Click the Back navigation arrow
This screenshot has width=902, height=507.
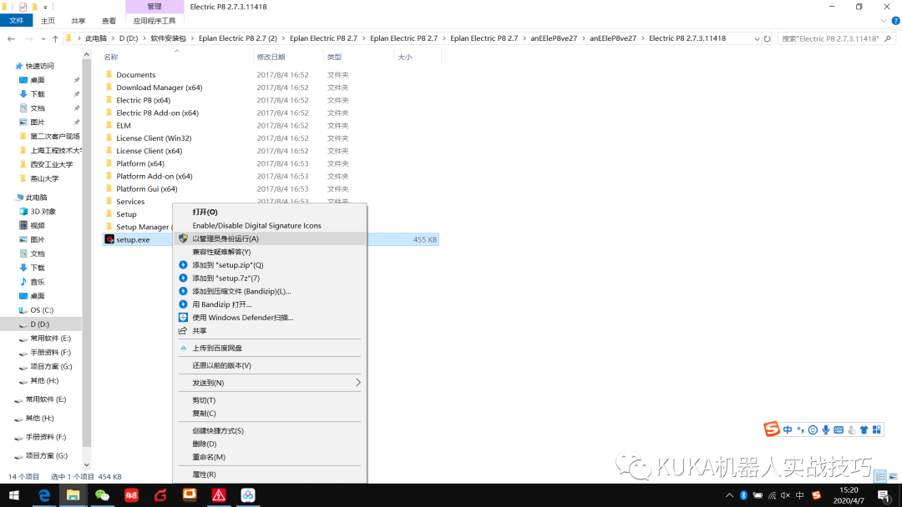[x=11, y=38]
